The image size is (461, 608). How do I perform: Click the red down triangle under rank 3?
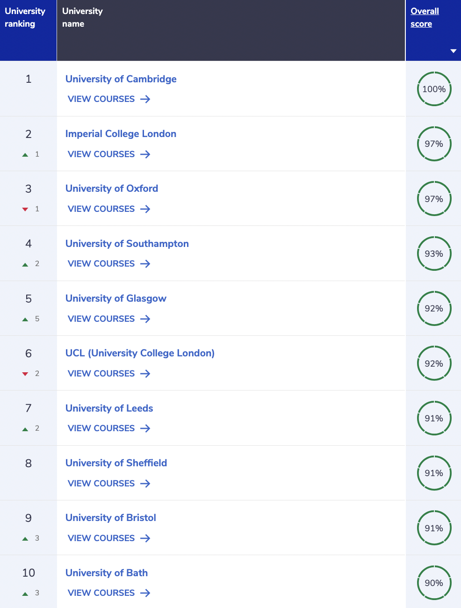[25, 210]
